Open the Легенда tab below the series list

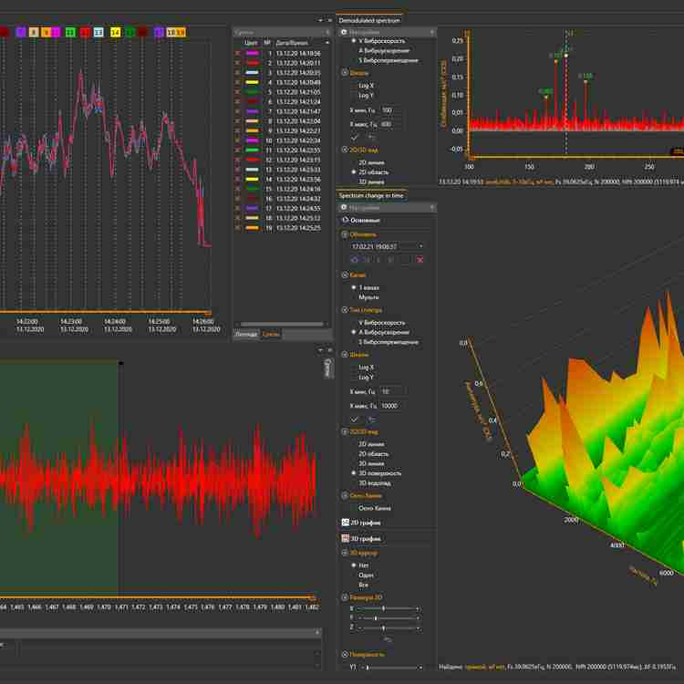pyautogui.click(x=246, y=335)
